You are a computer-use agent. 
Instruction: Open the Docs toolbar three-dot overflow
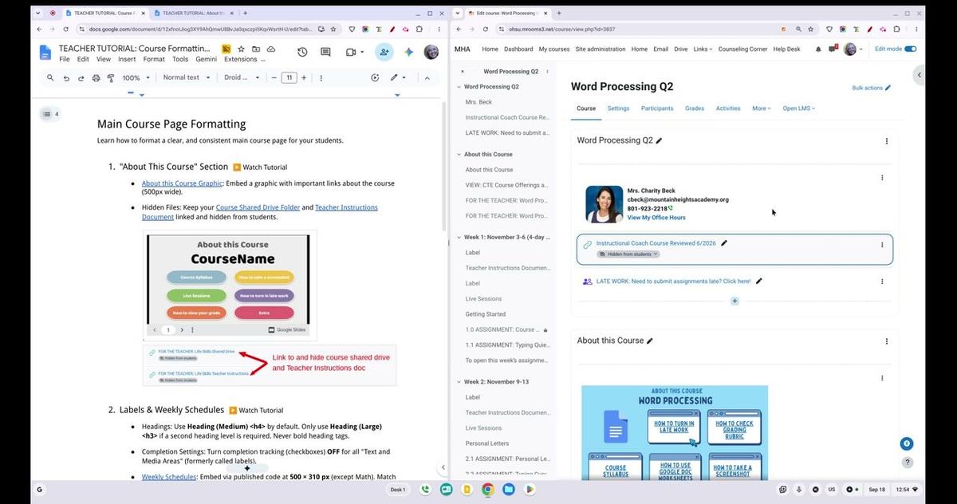(321, 77)
